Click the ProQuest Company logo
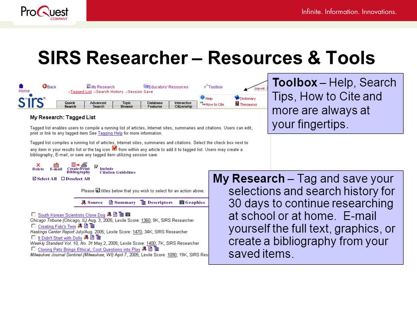Image resolution: width=417 pixels, height=313 pixels. [44, 13]
